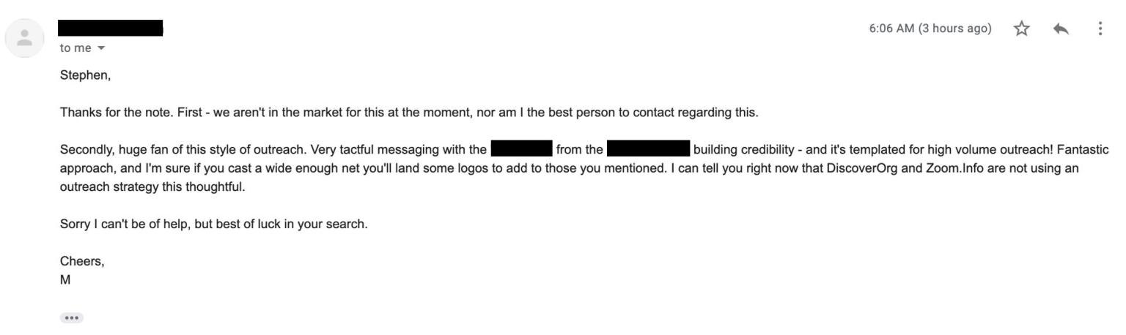Click the 'to me' recipient text

click(x=76, y=48)
